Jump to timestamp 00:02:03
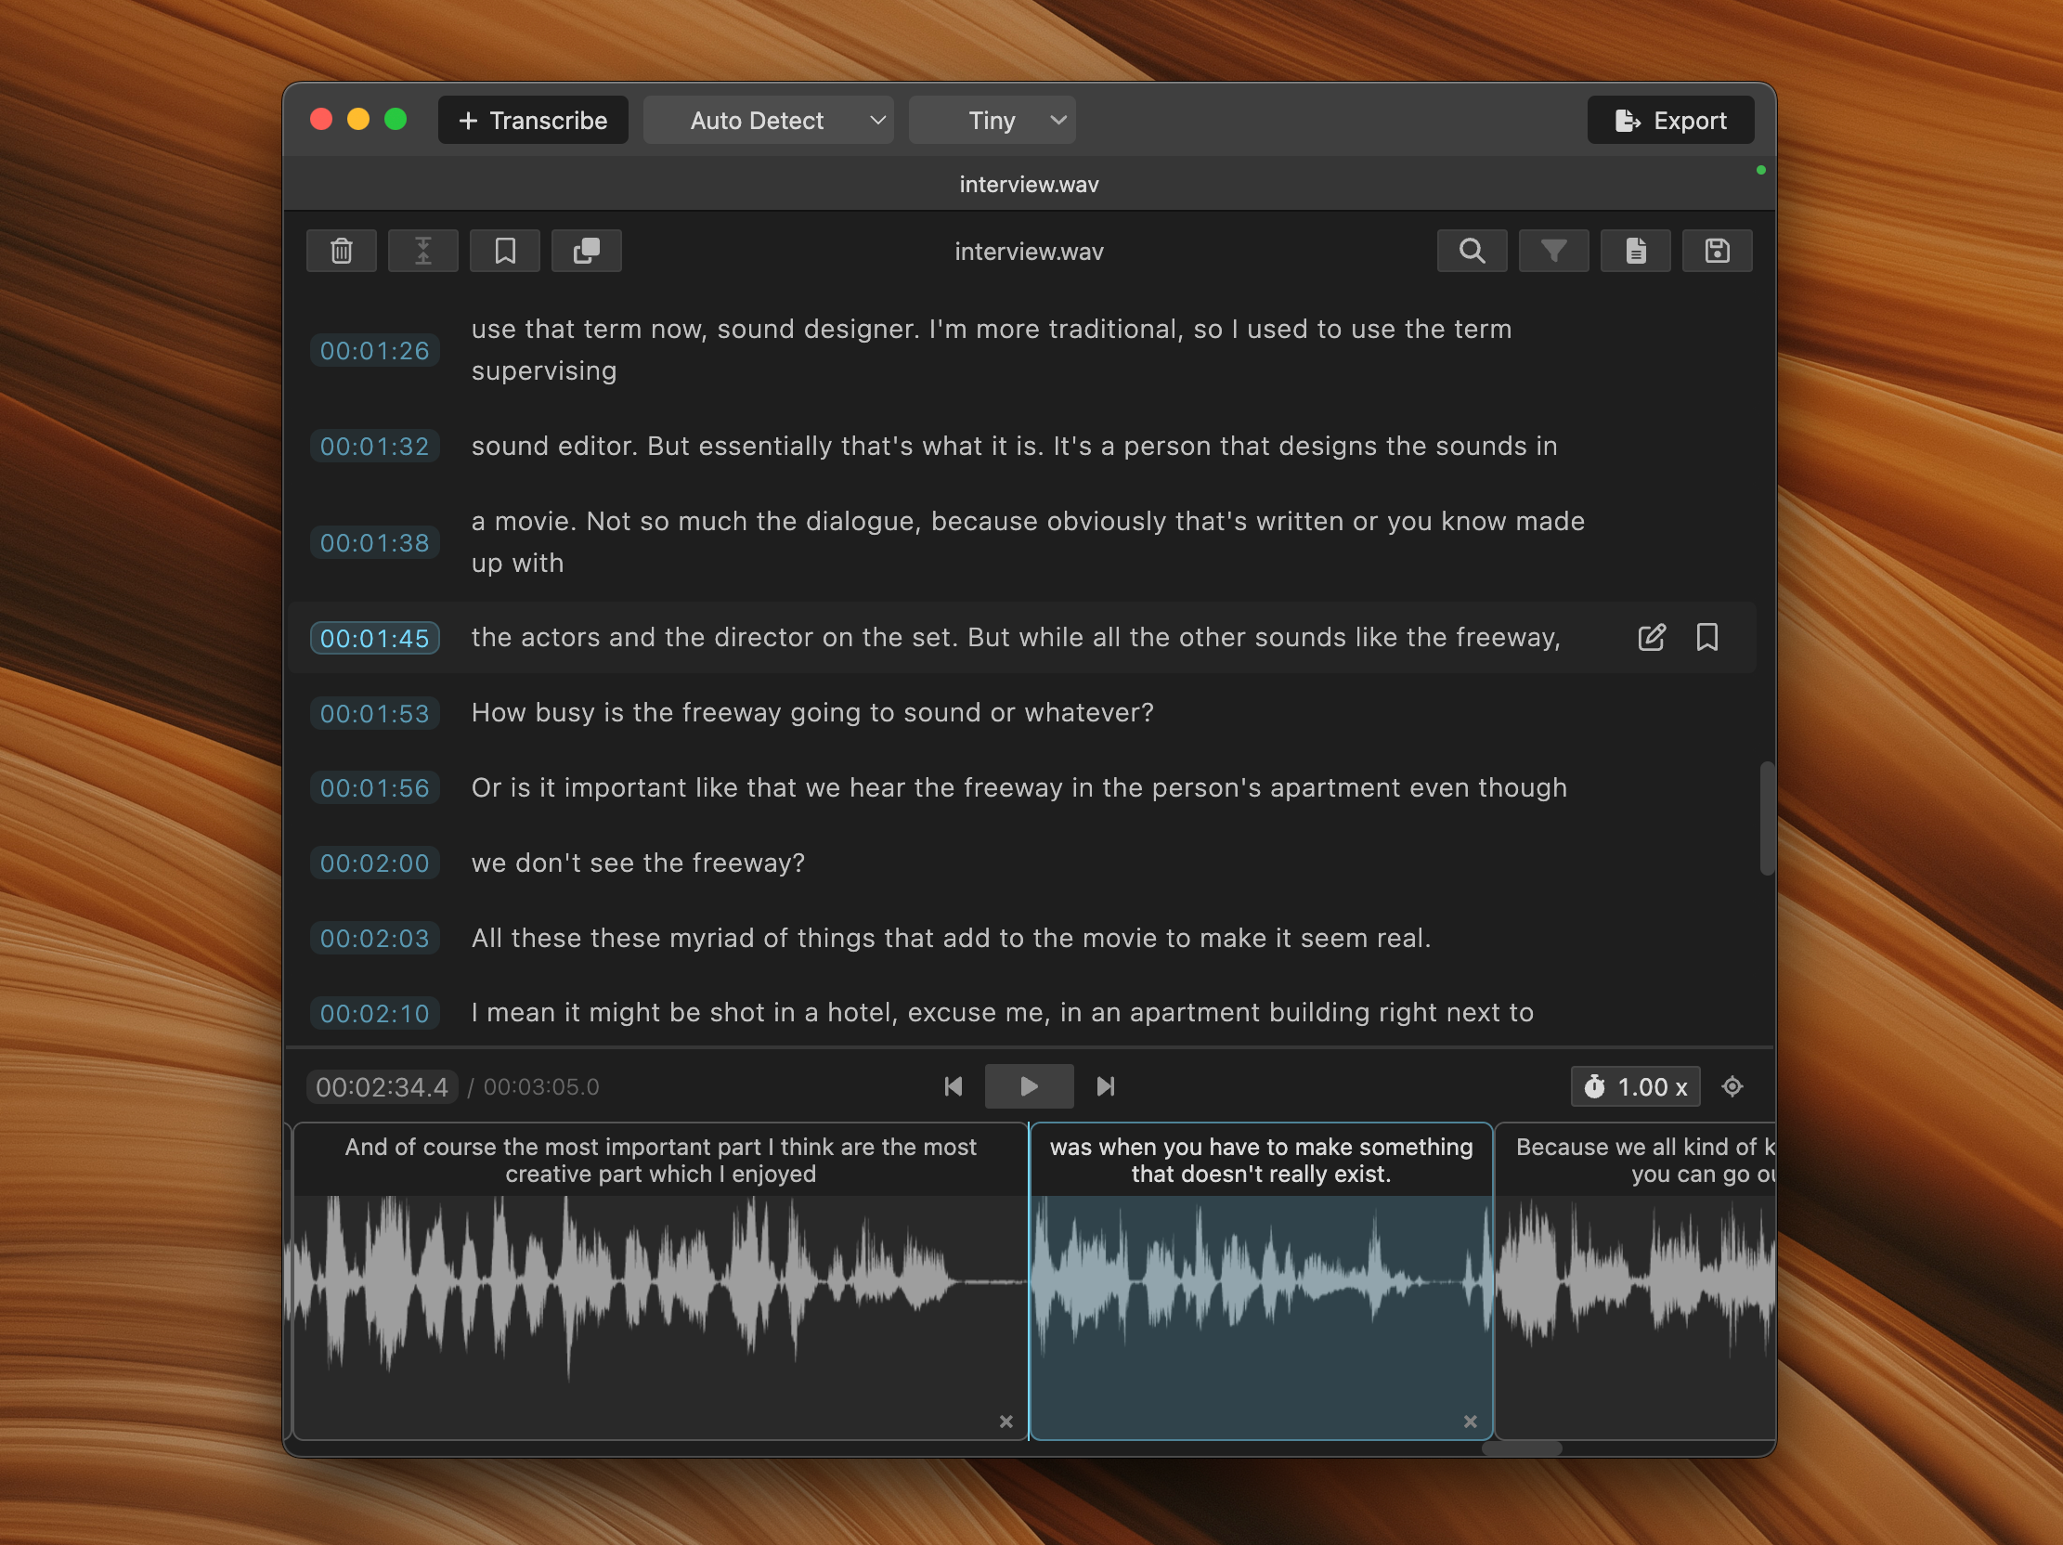This screenshot has height=1545, width=2063. pyautogui.click(x=374, y=938)
